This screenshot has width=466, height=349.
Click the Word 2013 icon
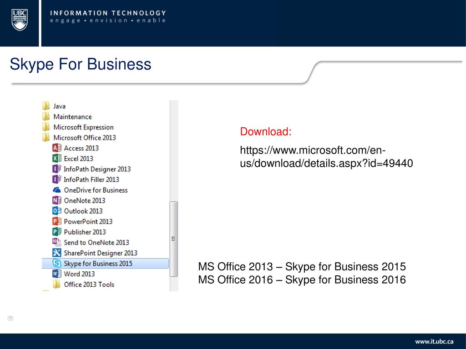[x=57, y=274]
